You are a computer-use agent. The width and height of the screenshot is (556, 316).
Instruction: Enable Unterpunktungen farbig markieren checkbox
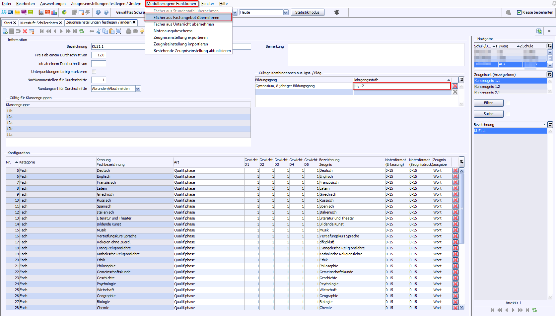[x=94, y=72]
